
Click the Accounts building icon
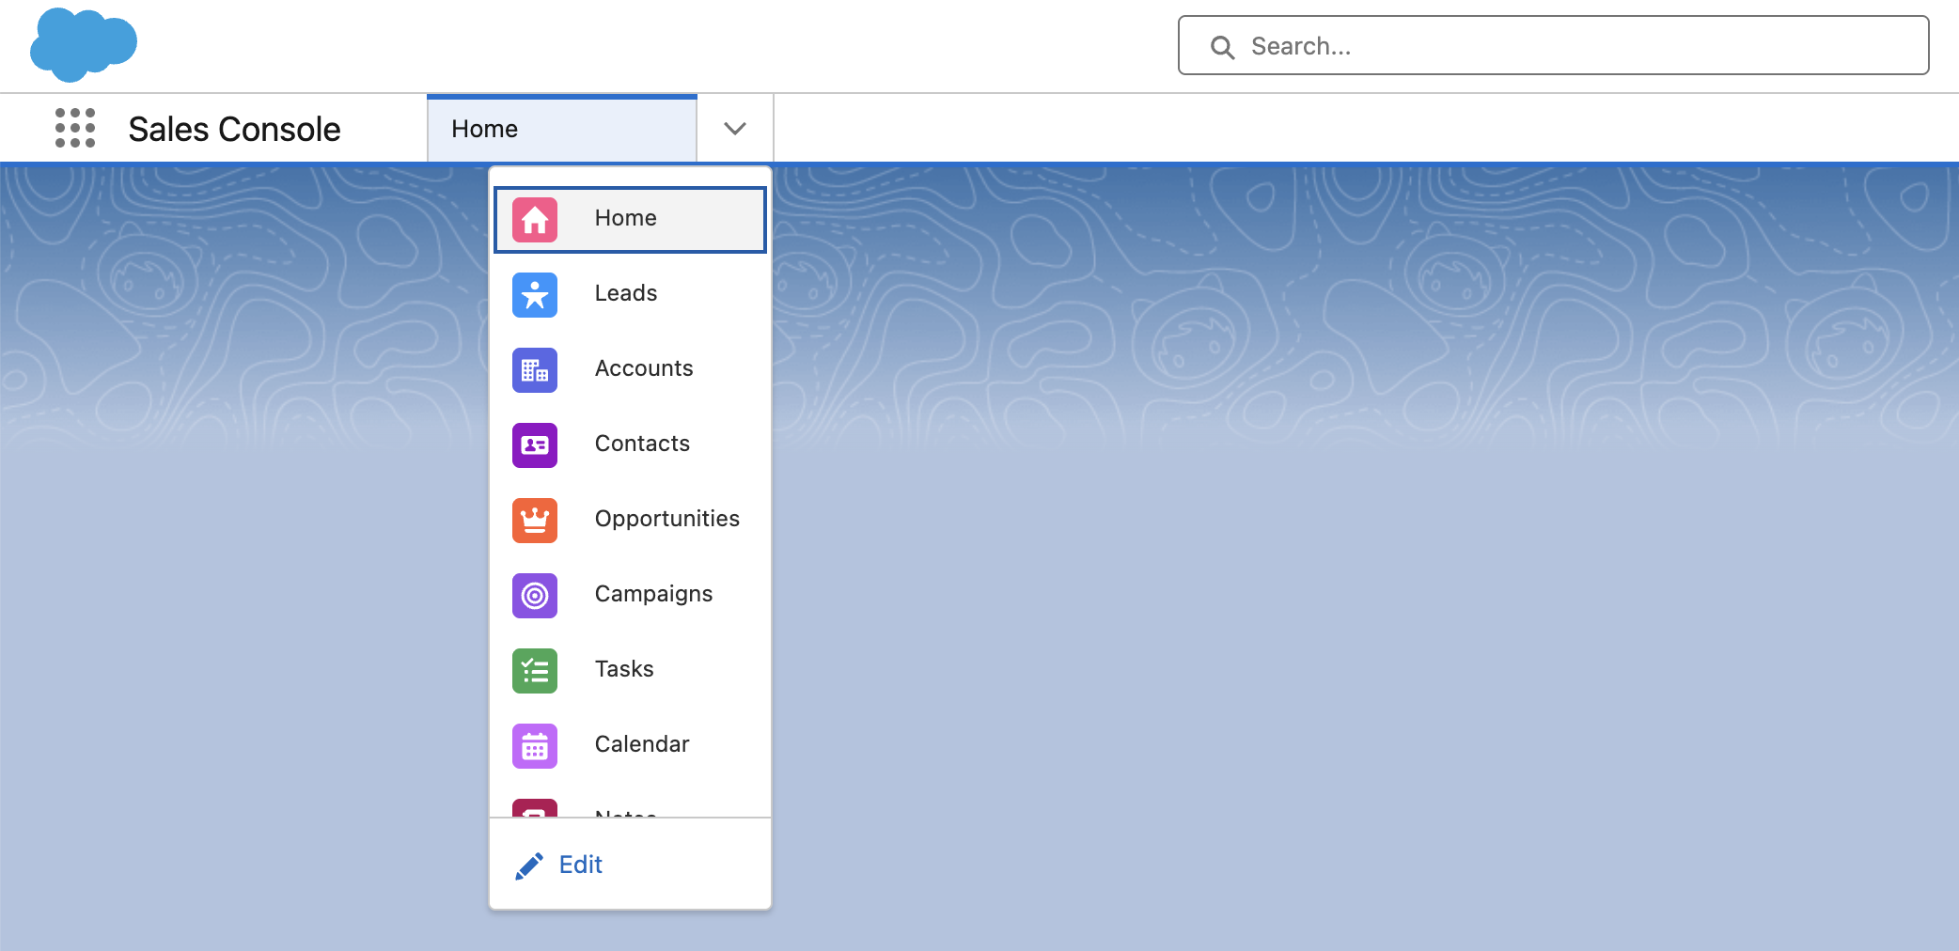point(534,369)
